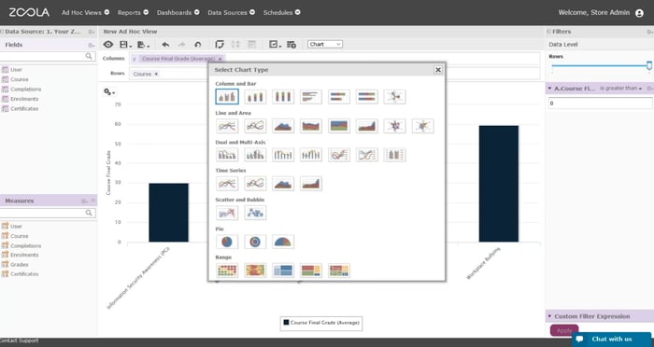654x347 pixels.
Task: Open the Dashboards menu
Action: click(178, 12)
